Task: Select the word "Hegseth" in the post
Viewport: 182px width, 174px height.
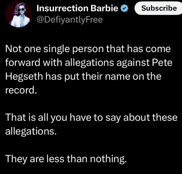Action: pos(24,76)
